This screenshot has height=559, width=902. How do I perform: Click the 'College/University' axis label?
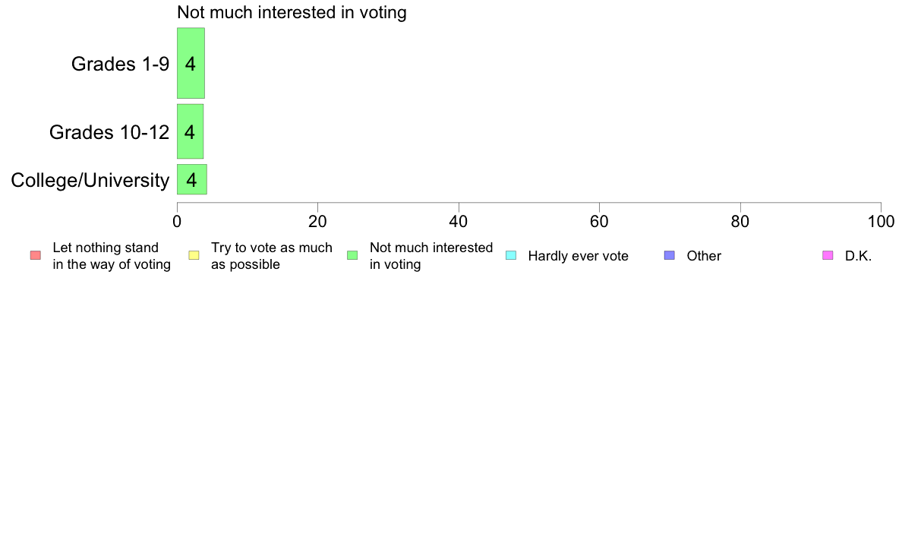coord(90,180)
